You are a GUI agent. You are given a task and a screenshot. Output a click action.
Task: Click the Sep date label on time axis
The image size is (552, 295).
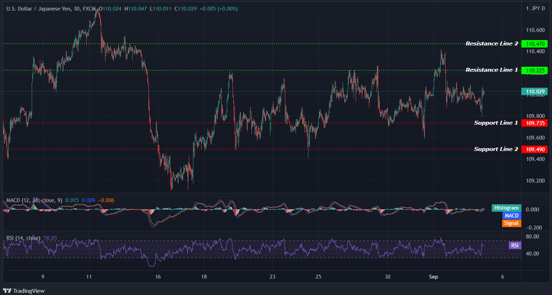coord(433,277)
